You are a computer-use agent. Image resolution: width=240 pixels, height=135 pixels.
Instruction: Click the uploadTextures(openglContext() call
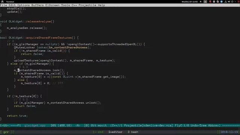pyautogui.click(x=41, y=60)
